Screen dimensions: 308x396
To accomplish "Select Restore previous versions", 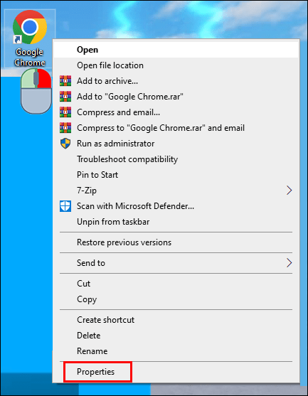I will click(x=176, y=242).
